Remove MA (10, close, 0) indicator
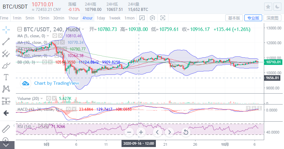 pyautogui.click(x=62, y=43)
